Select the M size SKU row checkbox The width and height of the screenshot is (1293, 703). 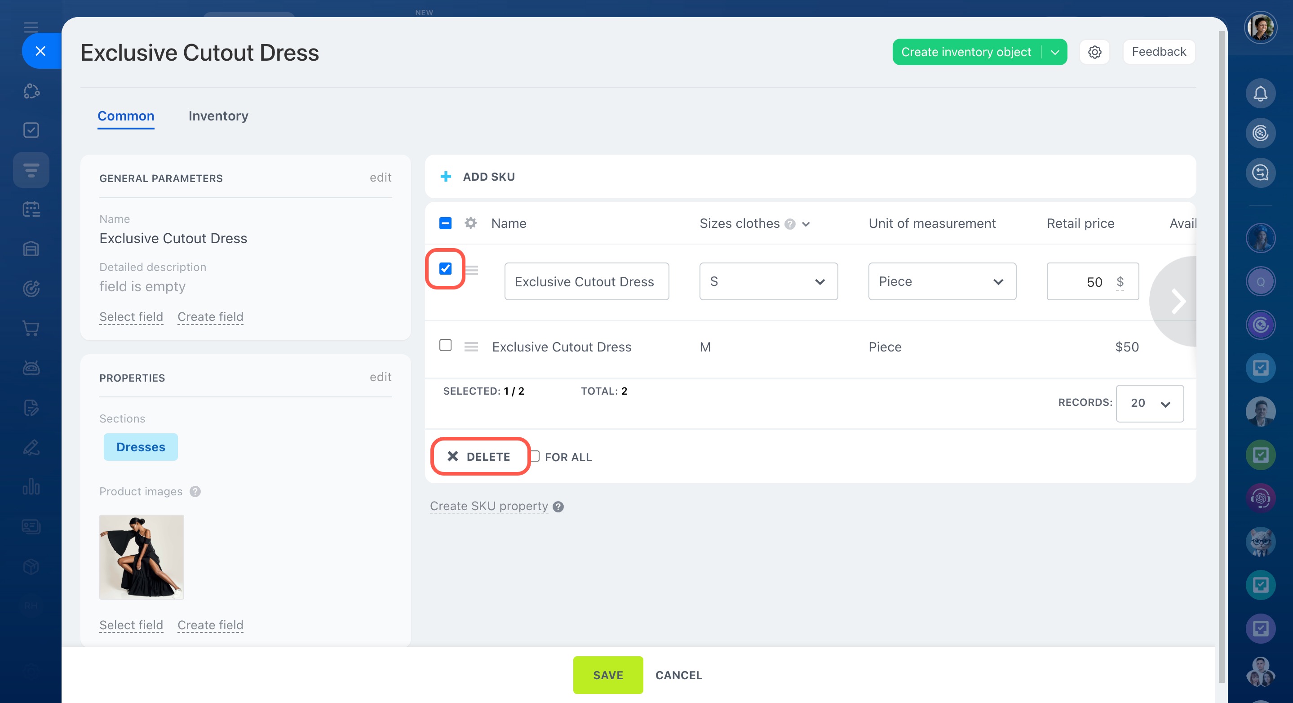click(445, 346)
